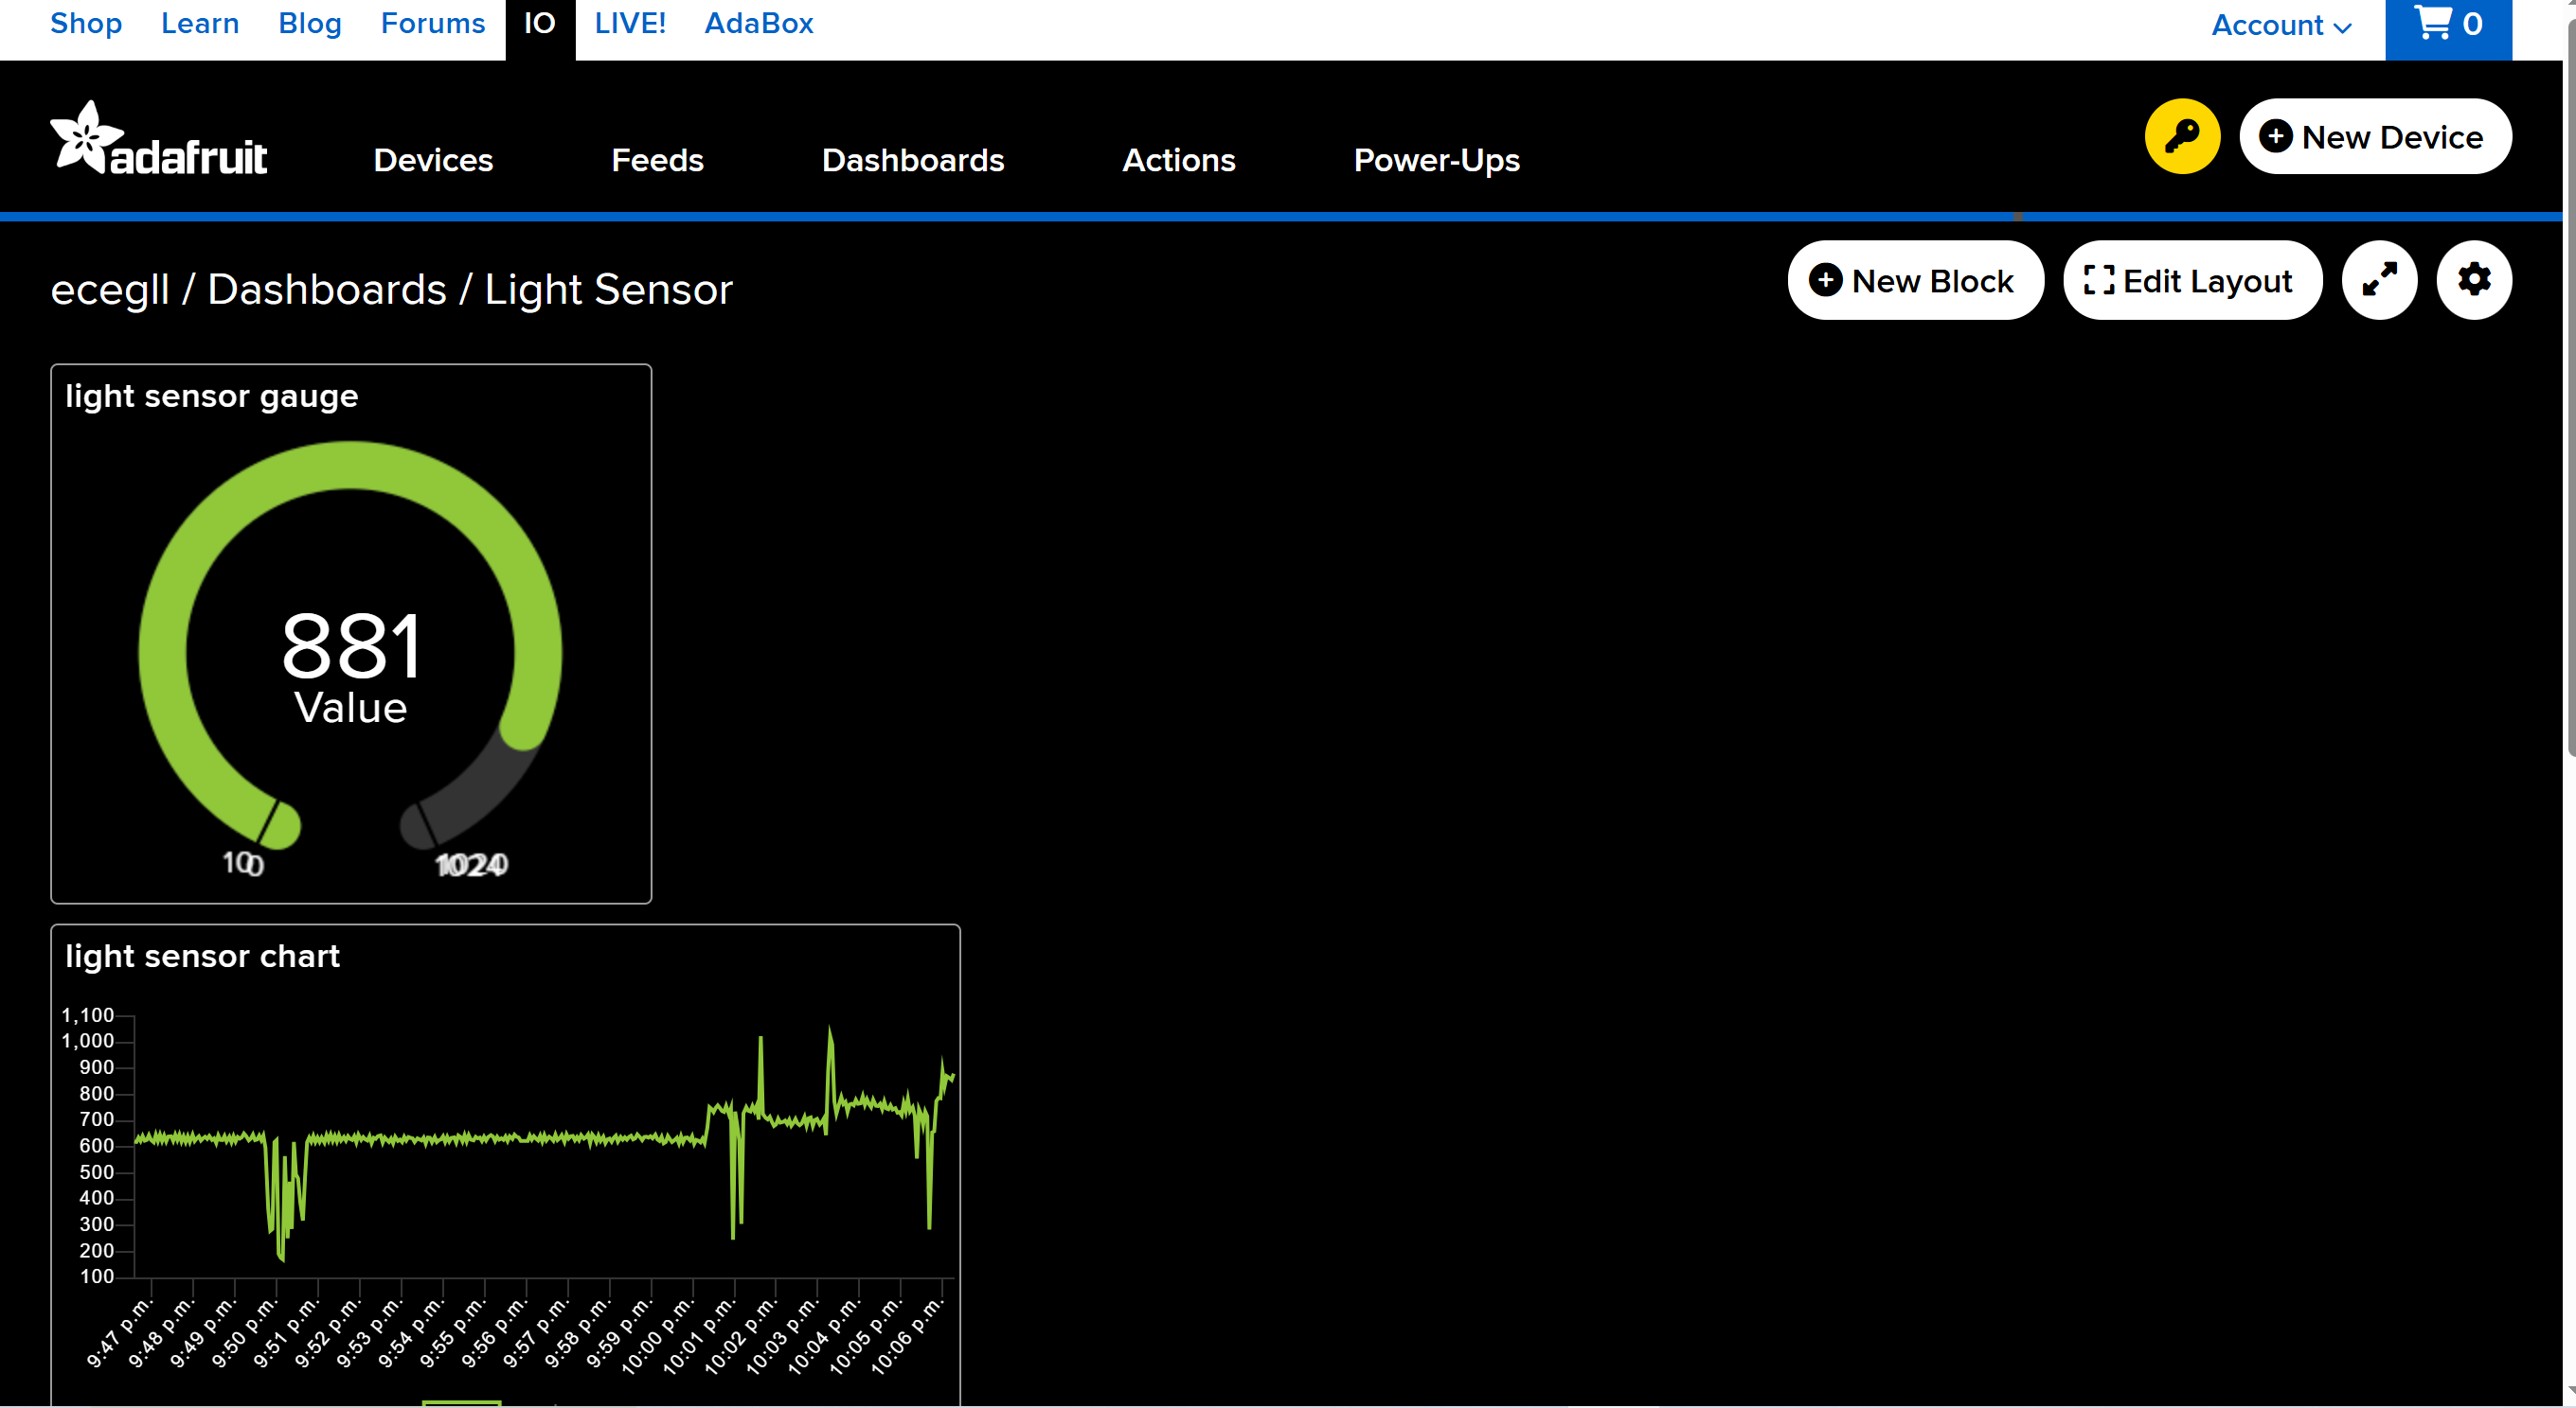Image resolution: width=2576 pixels, height=1408 pixels.
Task: Click the New Device button
Action: click(x=2374, y=137)
